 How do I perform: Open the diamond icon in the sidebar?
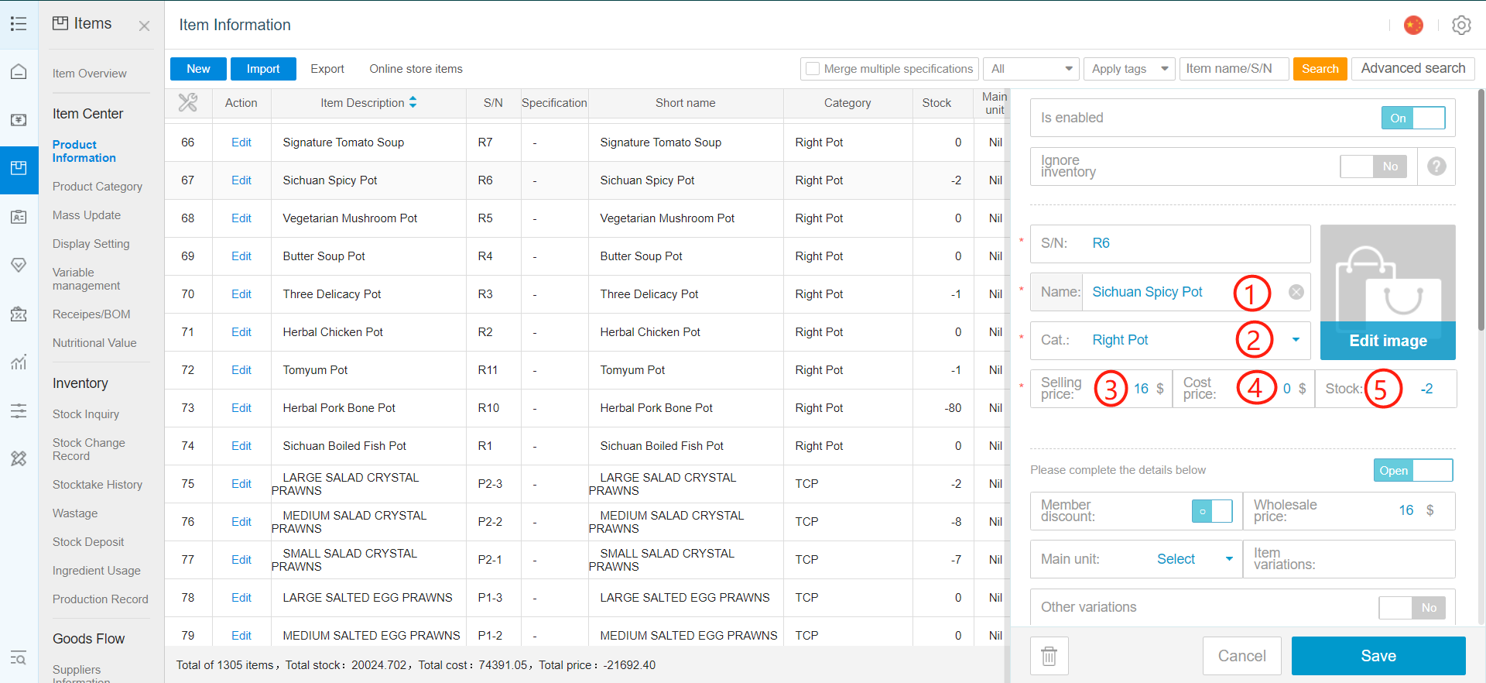point(19,265)
